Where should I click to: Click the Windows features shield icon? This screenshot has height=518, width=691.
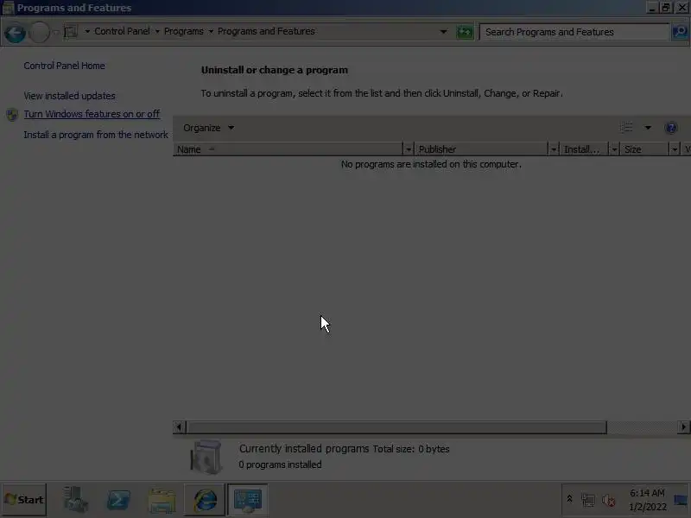(x=12, y=115)
